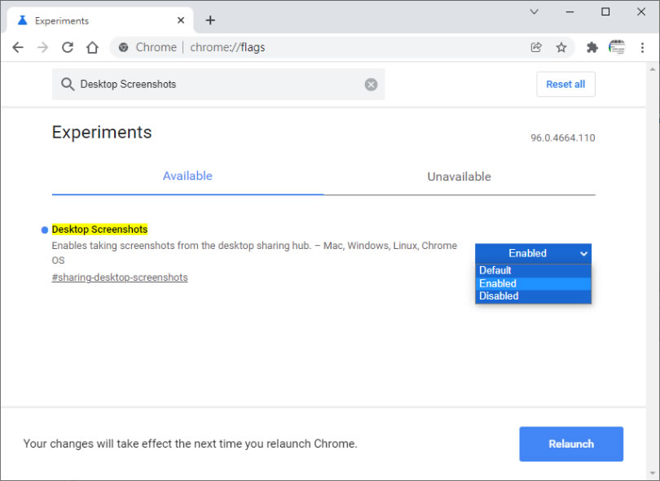Image resolution: width=660 pixels, height=481 pixels.
Task: Switch to the Unavailable tab
Action: (459, 177)
